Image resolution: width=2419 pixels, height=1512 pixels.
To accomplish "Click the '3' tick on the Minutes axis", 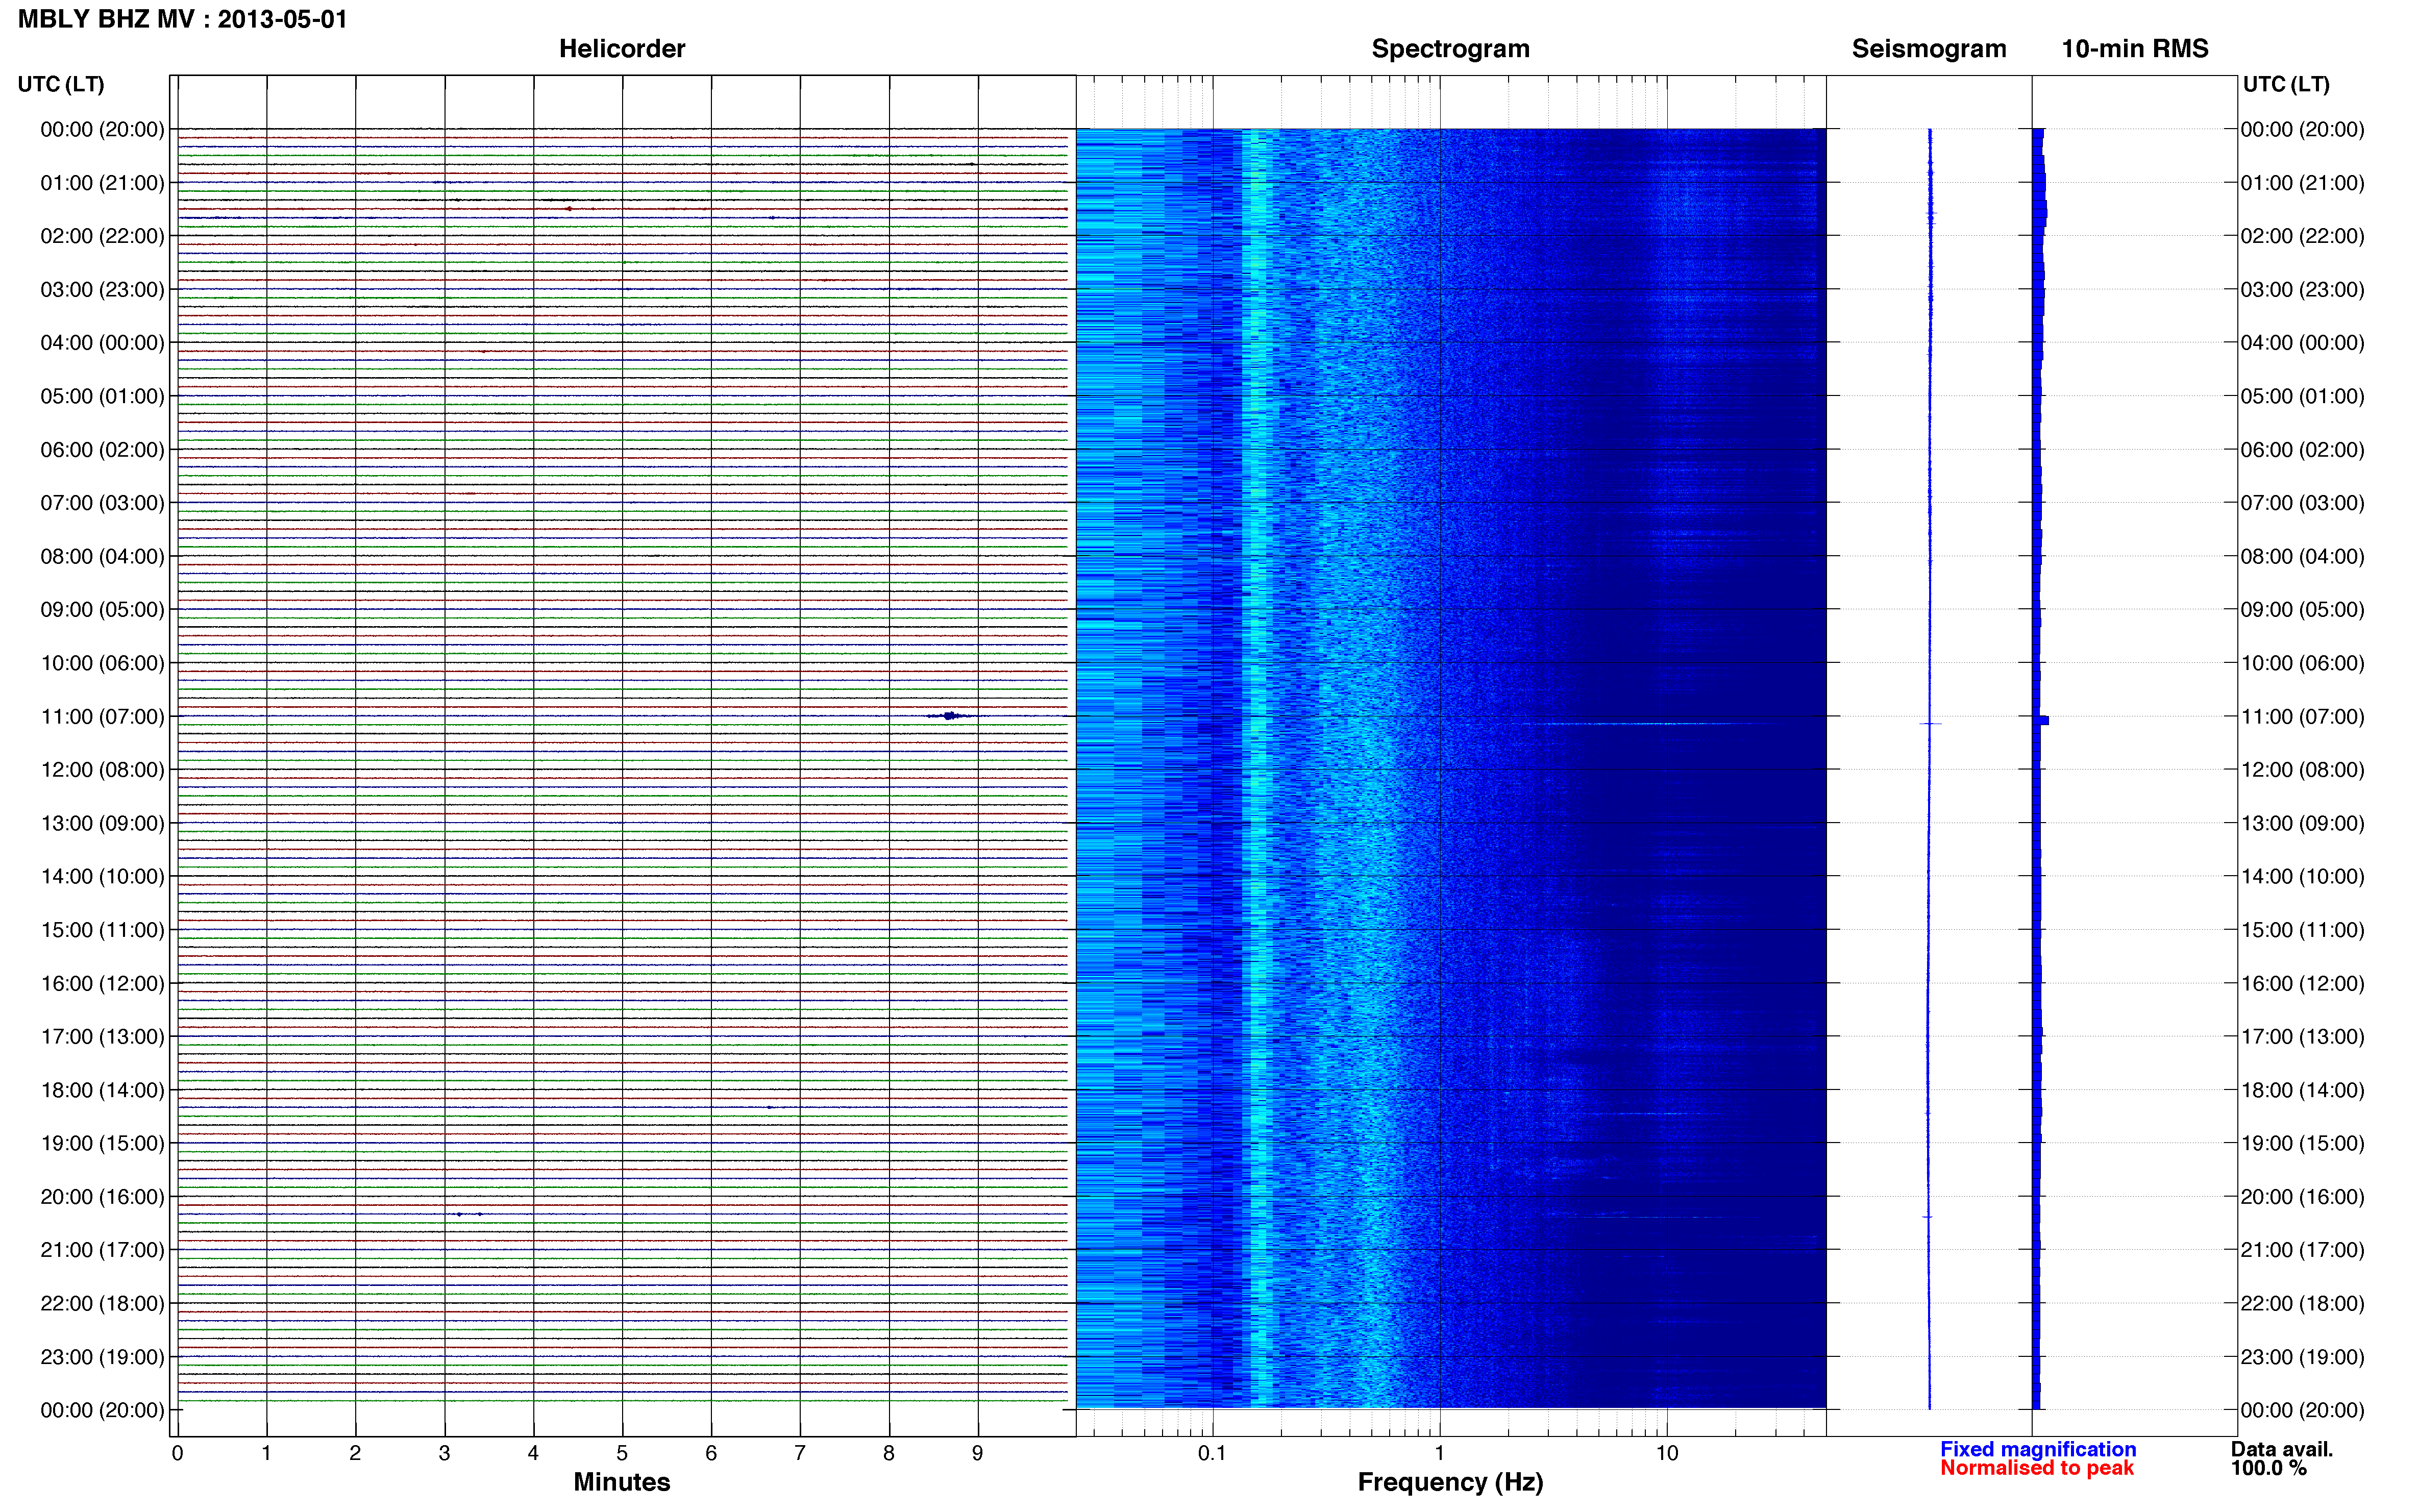I will pyautogui.click(x=444, y=1453).
